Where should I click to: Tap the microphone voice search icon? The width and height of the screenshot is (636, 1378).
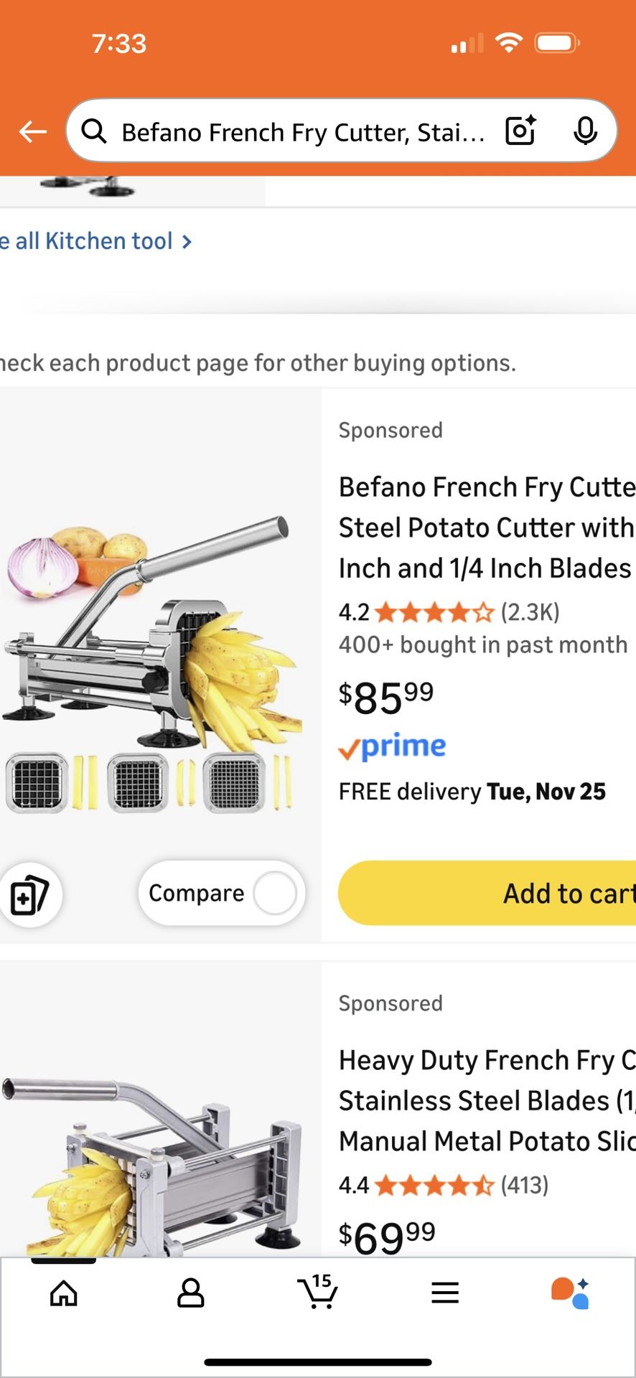pos(586,131)
